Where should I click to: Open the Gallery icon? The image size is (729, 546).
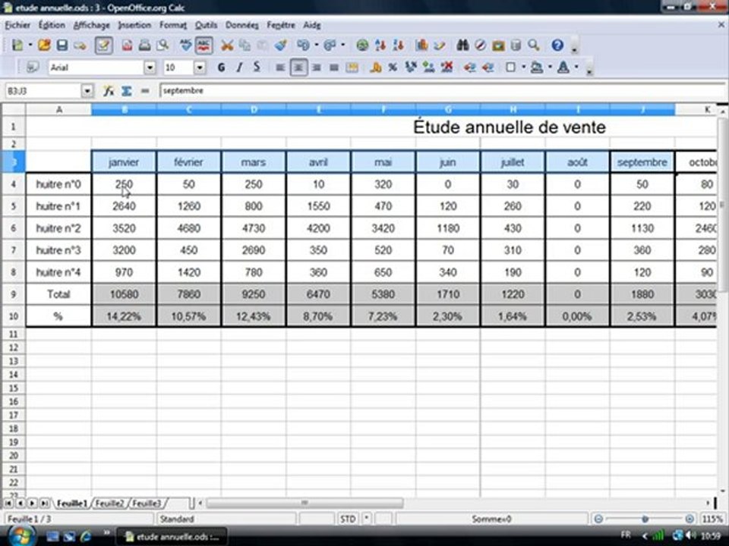point(498,45)
